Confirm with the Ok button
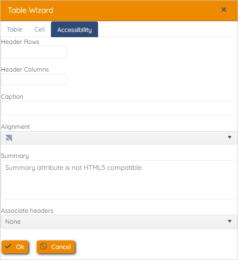Viewport: 238px width, 260px height. coord(15,247)
